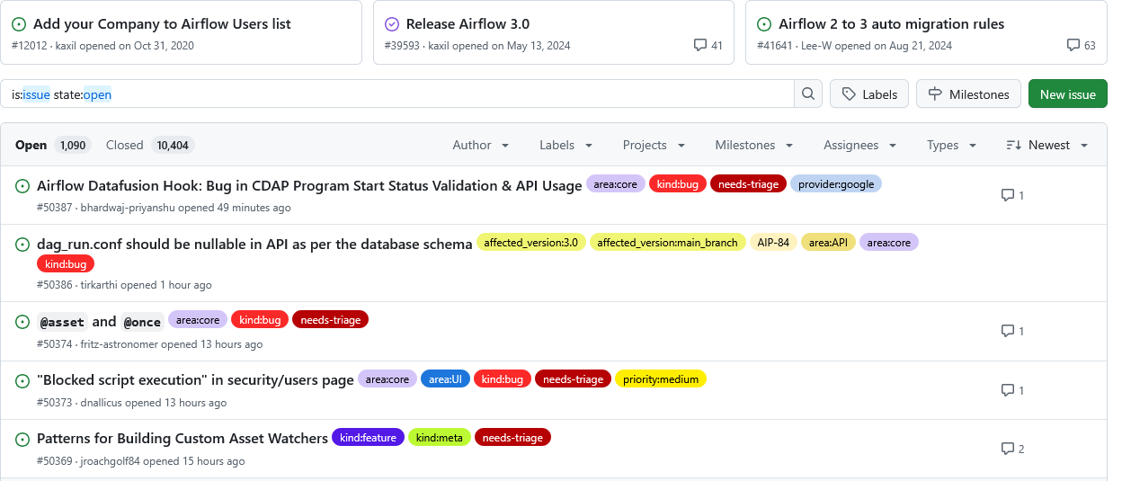Open pinned issue Add your Company to Airflow Users list
This screenshot has height=481, width=1122.
pyautogui.click(x=162, y=24)
